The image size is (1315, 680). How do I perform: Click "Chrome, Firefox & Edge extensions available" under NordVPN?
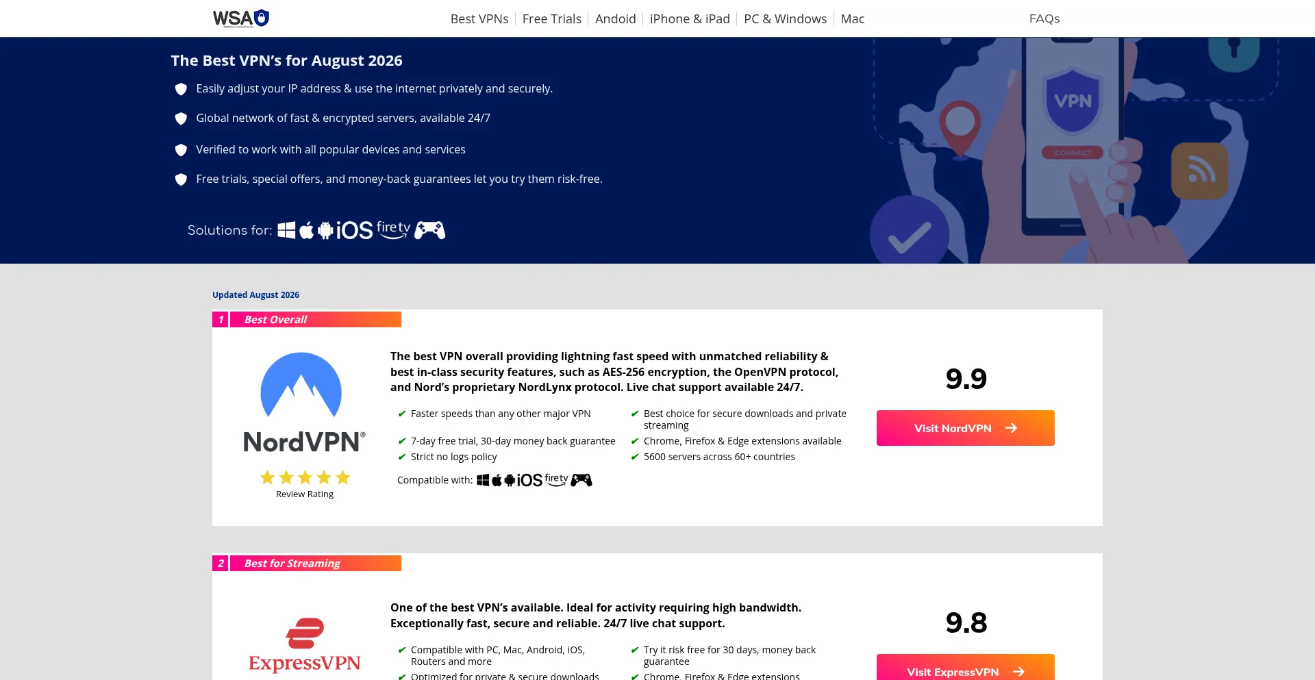point(742,441)
